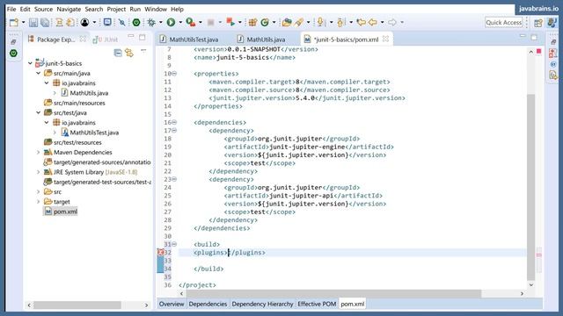Toggle Link with Editor in Package Explorer
Viewport: 563px width, 316px height.
click(x=129, y=53)
